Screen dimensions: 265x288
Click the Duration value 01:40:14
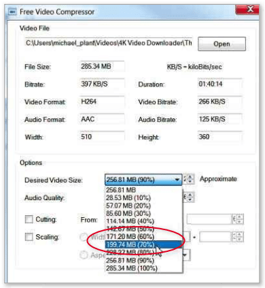(220, 84)
